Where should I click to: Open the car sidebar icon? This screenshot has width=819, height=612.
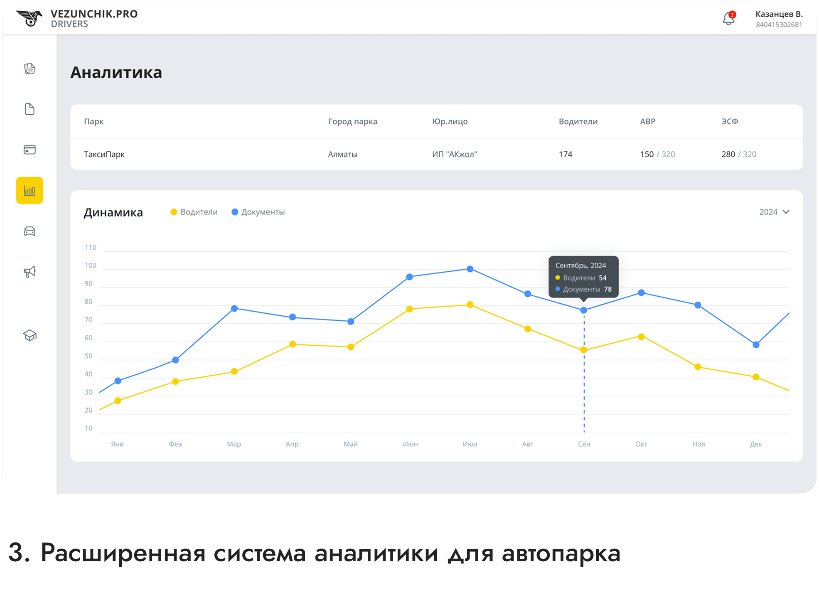30,231
